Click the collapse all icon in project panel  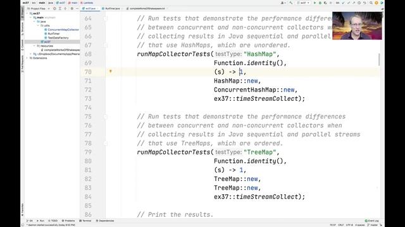tap(65, 8)
